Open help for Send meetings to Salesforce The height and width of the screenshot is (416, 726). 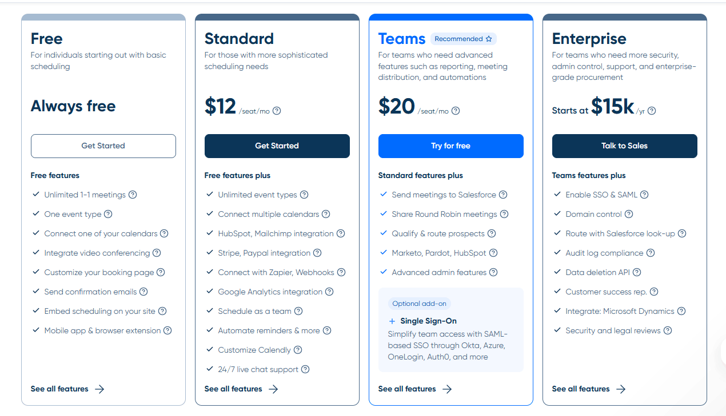[x=503, y=195]
